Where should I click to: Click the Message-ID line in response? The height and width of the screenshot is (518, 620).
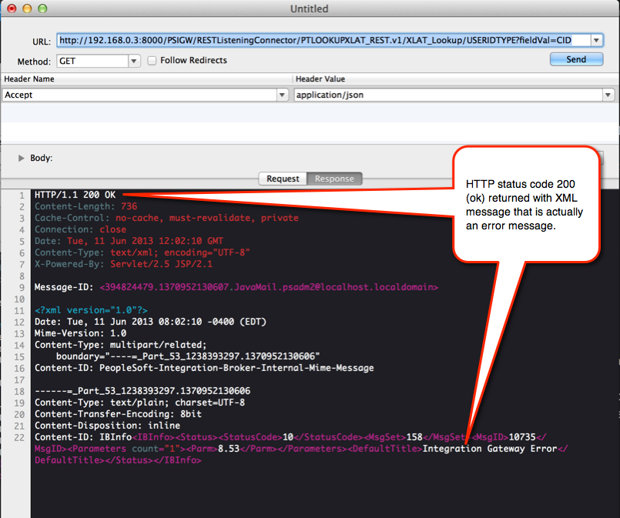236,287
